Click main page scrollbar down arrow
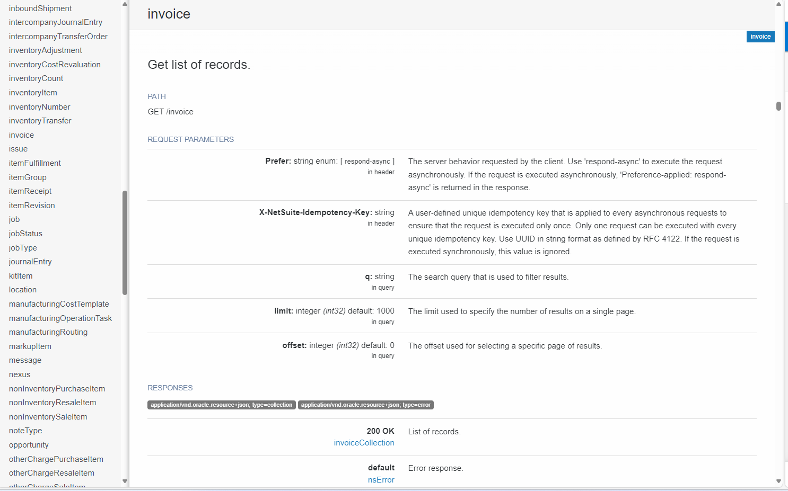Screen dimensions: 788x491 [x=778, y=481]
